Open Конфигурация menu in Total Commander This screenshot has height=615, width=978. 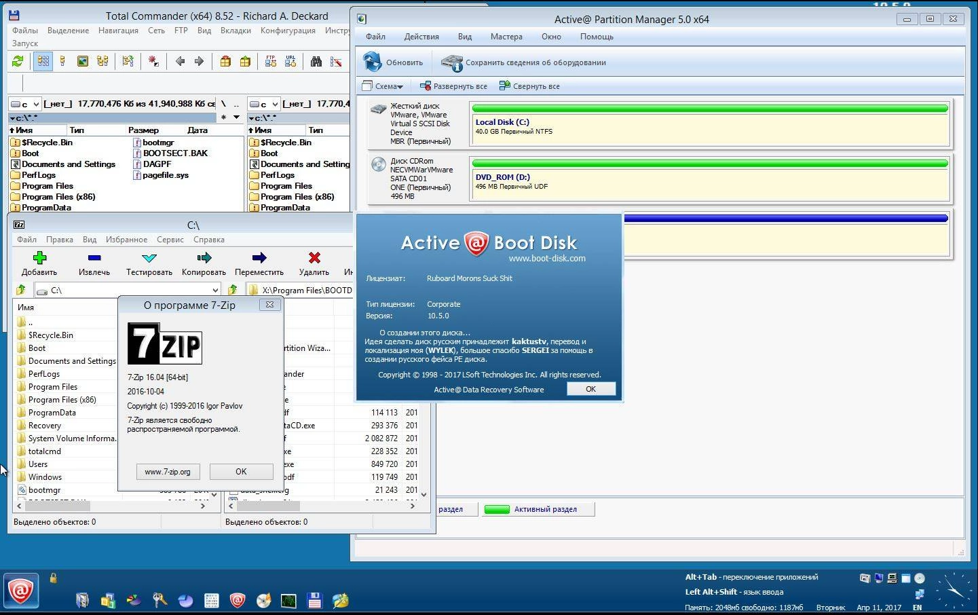(288, 31)
